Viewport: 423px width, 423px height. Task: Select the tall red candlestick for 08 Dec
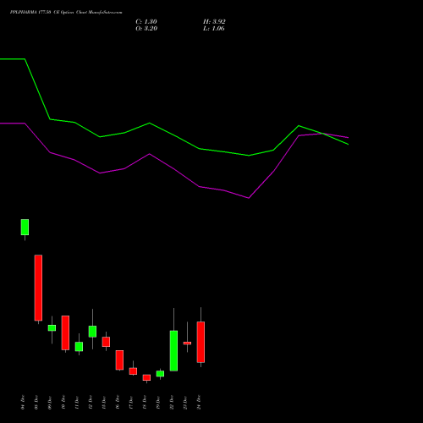pos(38,288)
